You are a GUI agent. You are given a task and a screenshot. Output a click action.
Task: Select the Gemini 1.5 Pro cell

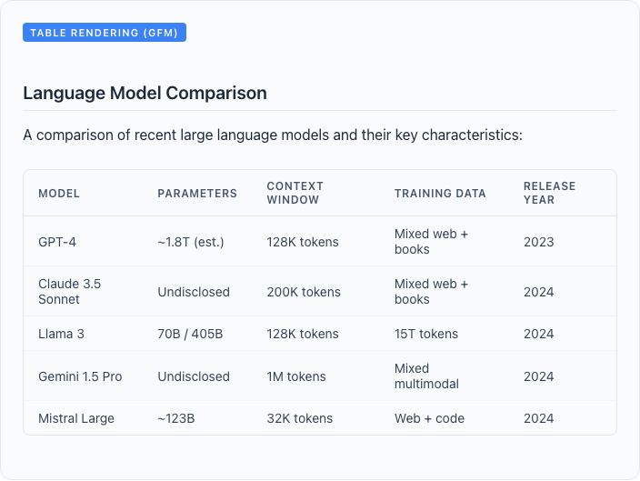pyautogui.click(x=80, y=376)
